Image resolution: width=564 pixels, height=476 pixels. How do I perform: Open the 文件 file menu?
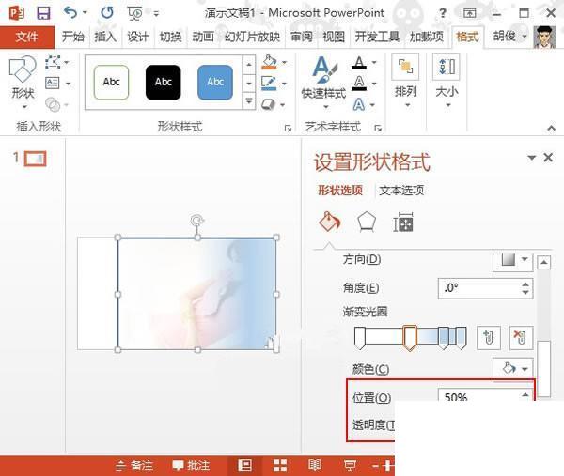coord(26,37)
